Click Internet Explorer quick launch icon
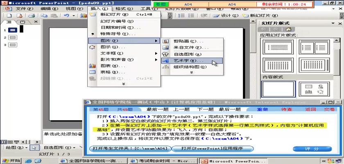344x164 pixels. click(28, 161)
